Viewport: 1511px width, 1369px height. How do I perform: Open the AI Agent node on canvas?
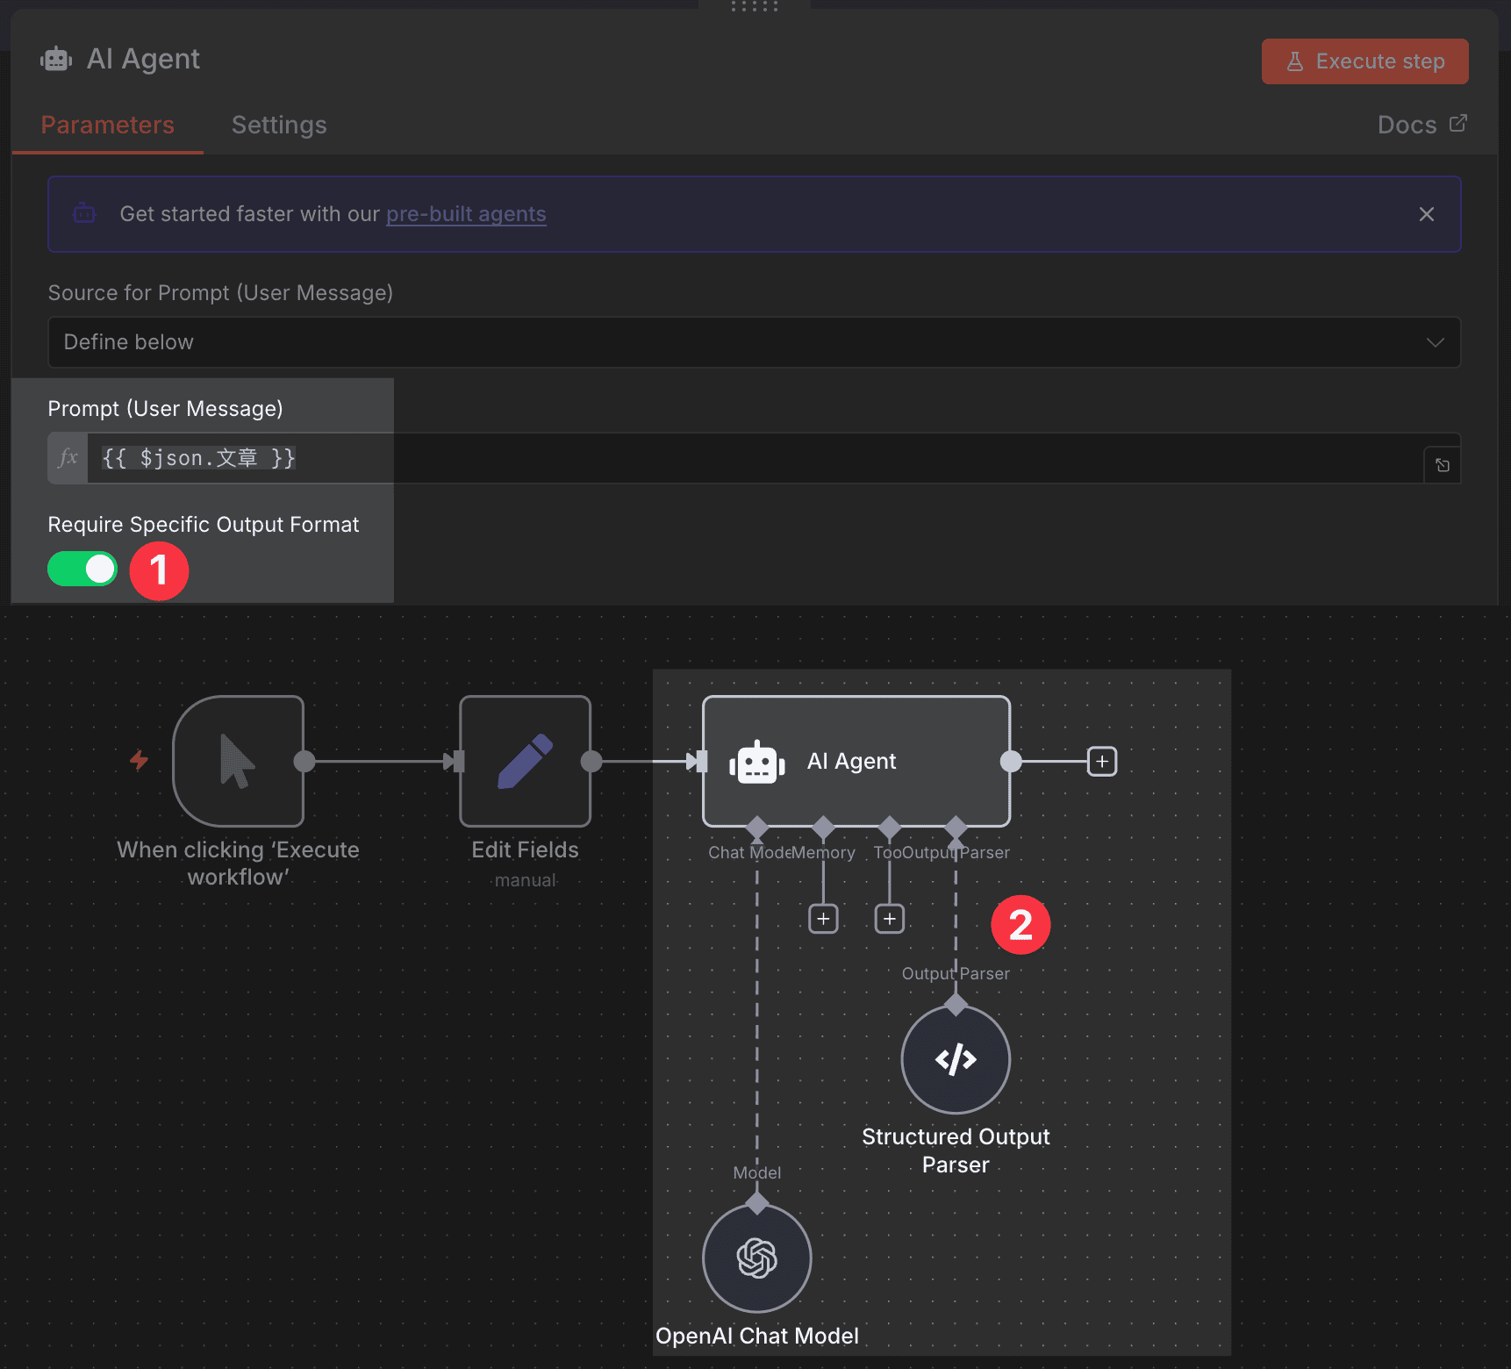click(856, 761)
